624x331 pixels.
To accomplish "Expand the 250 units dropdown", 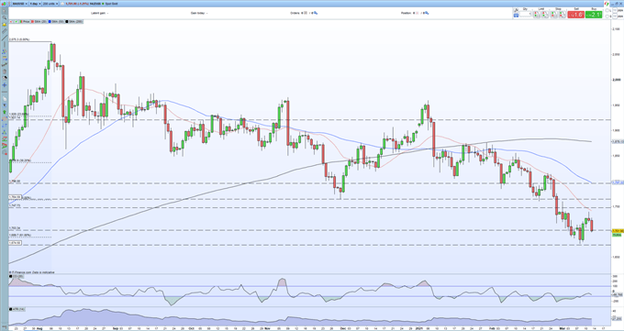I will tap(50, 4).
